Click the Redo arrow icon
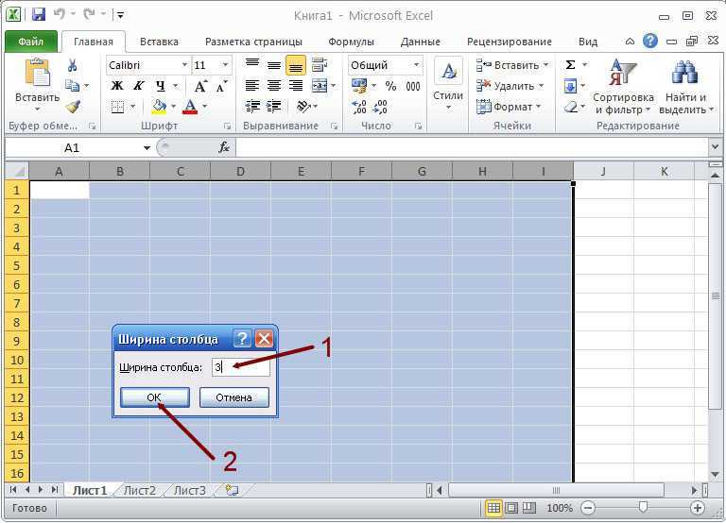 point(89,14)
